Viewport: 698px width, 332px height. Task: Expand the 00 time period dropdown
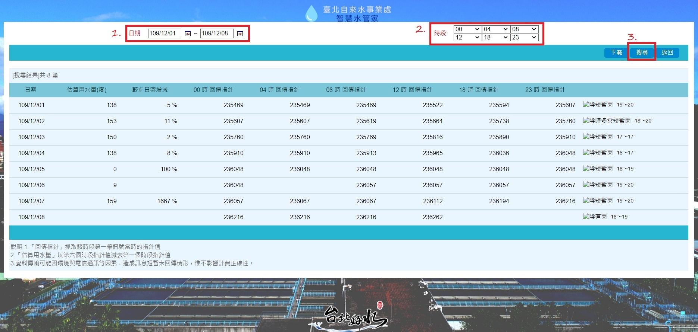[467, 29]
